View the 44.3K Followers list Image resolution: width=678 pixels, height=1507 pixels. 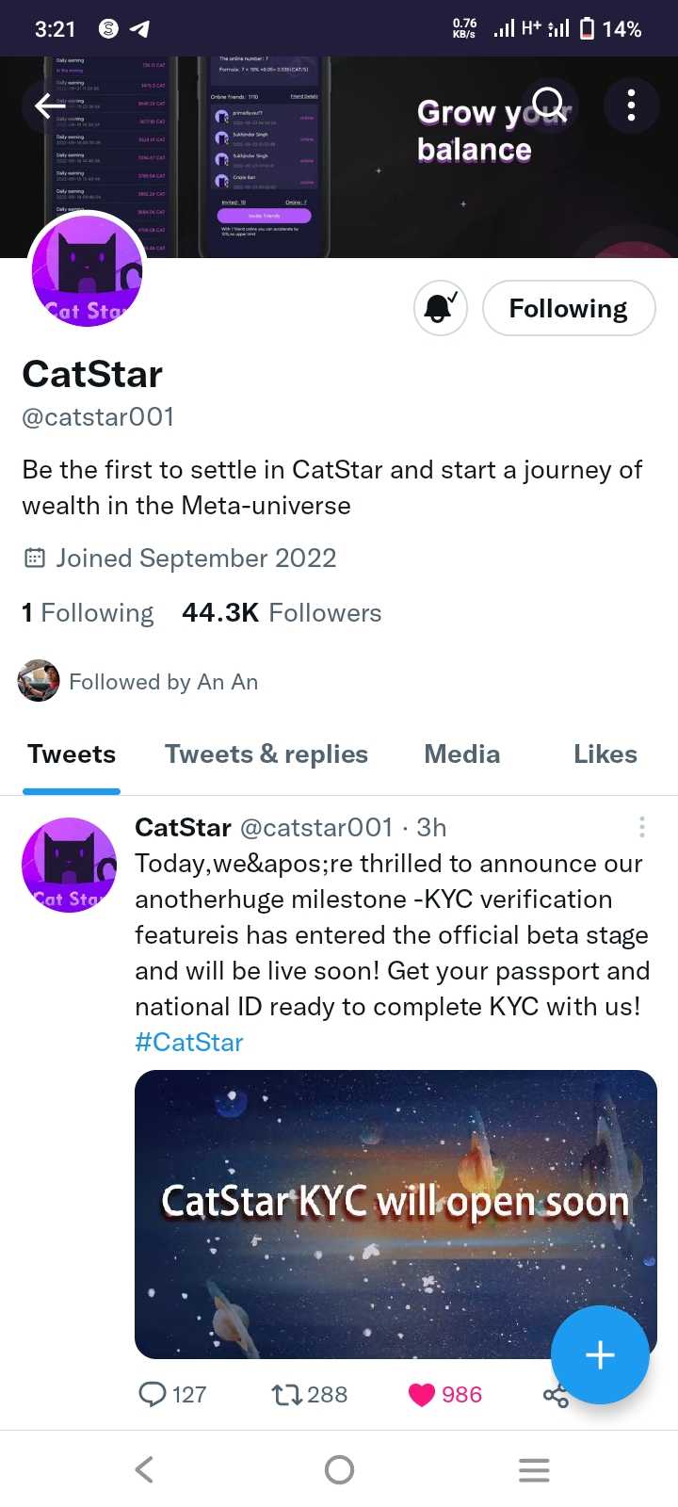point(282,613)
